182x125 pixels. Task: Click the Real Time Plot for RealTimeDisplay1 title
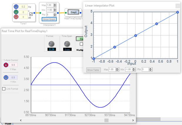tap(25, 31)
